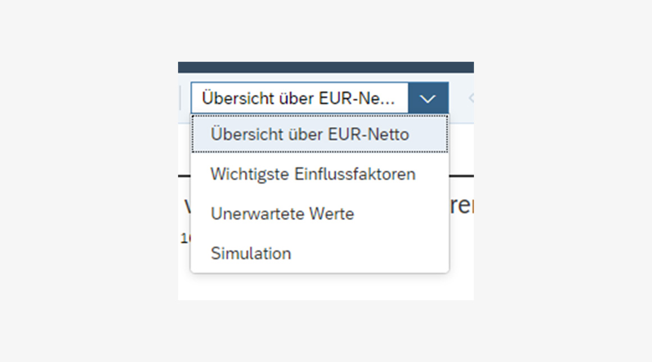Click the Übersicht über EUR-Ne... combo box field

click(299, 98)
